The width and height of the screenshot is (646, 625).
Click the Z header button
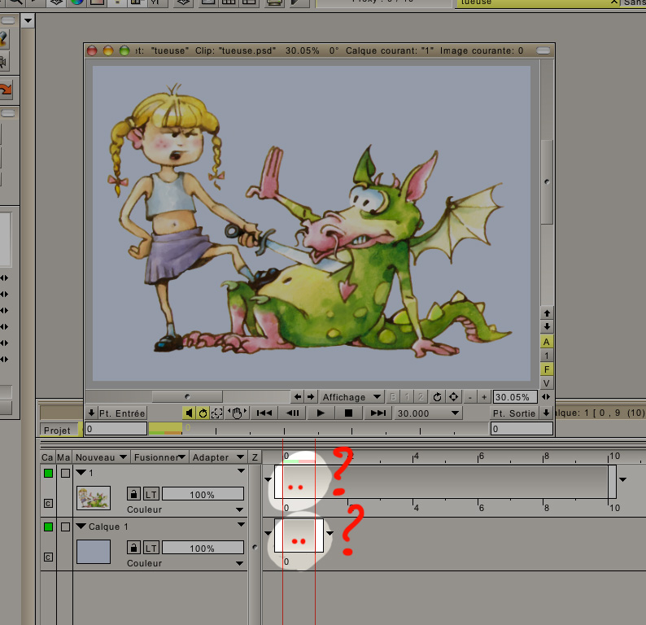[x=255, y=457]
